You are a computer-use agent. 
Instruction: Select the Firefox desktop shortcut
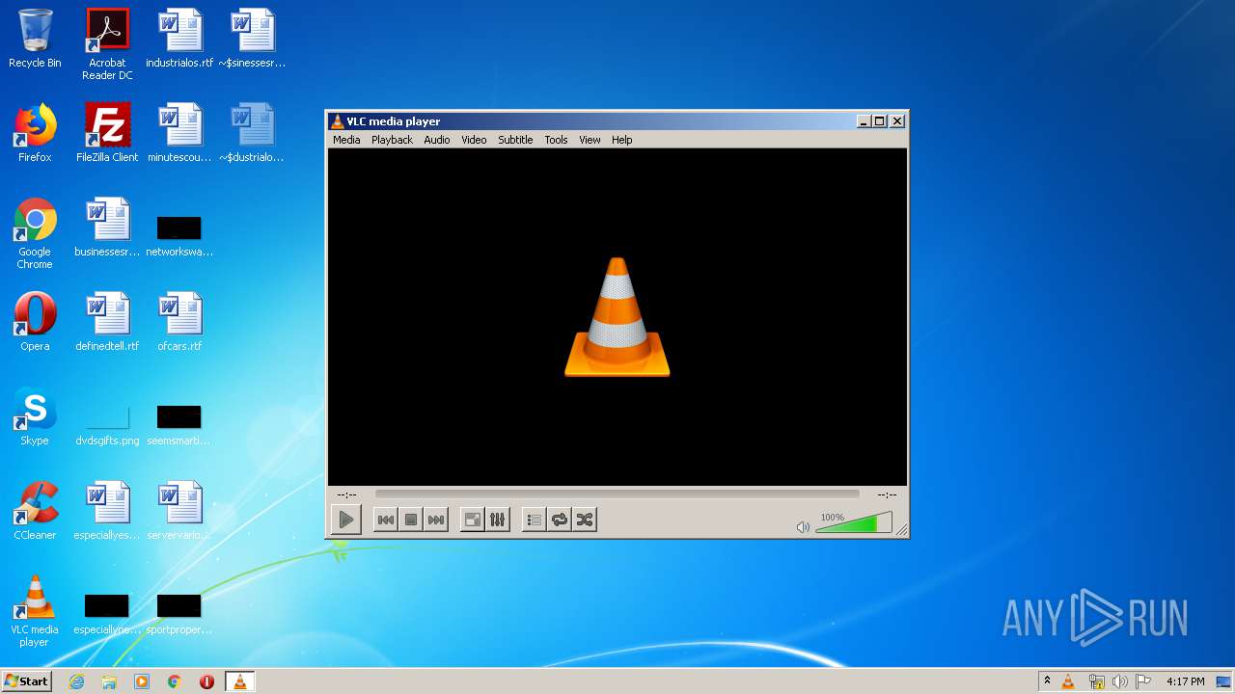tap(35, 133)
